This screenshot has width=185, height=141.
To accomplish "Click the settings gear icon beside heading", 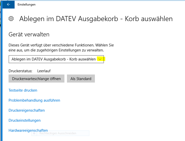I will (11, 19).
